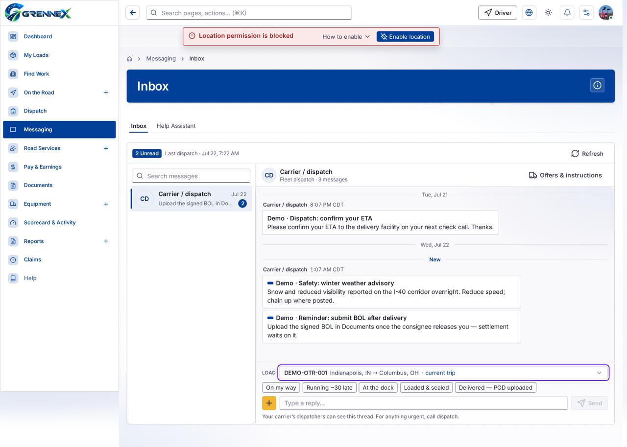
Task: Open Offers & instructions
Action: 565,175
